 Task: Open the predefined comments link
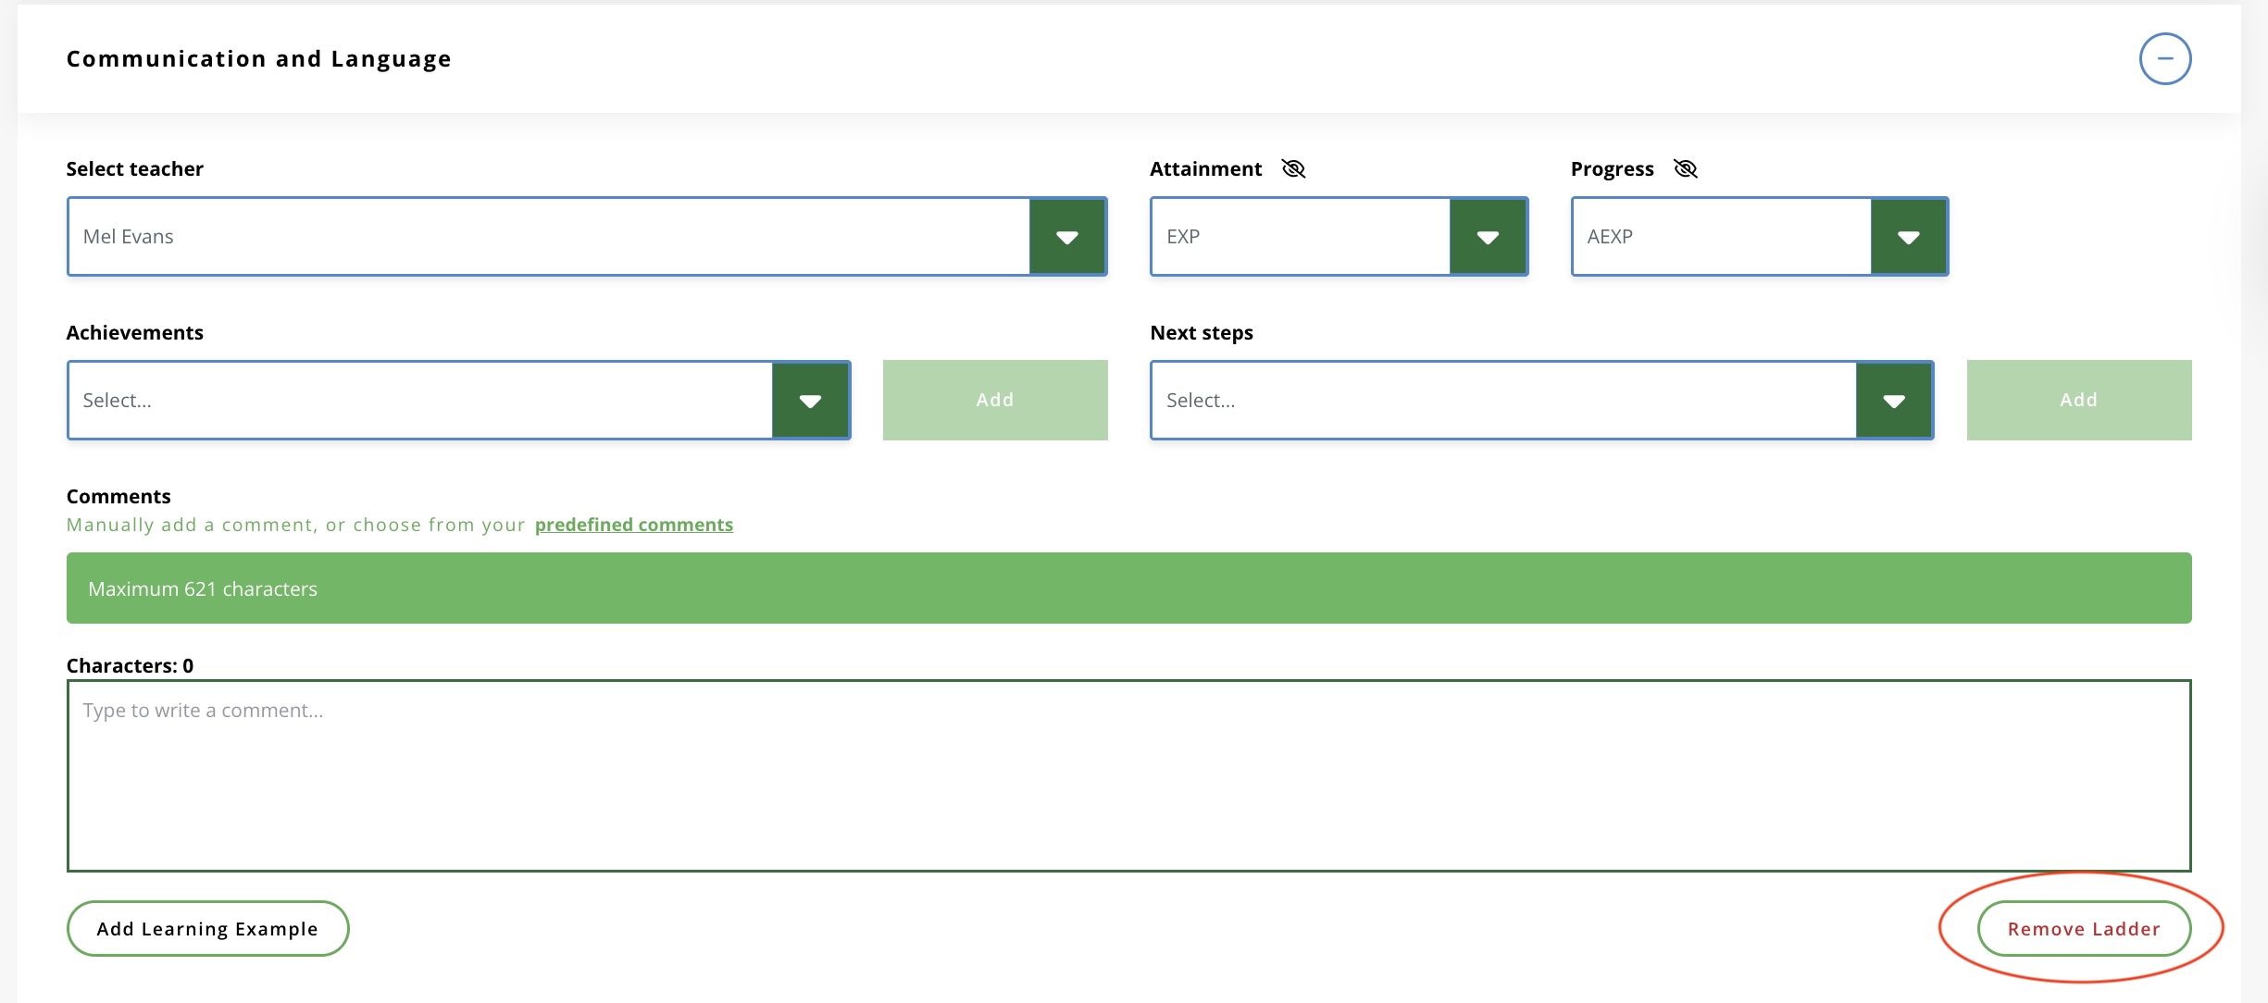(633, 525)
